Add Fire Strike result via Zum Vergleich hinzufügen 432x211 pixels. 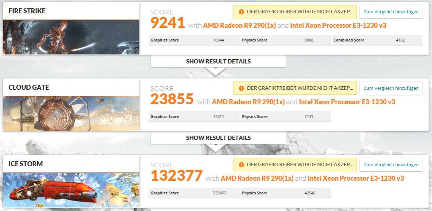391,12
